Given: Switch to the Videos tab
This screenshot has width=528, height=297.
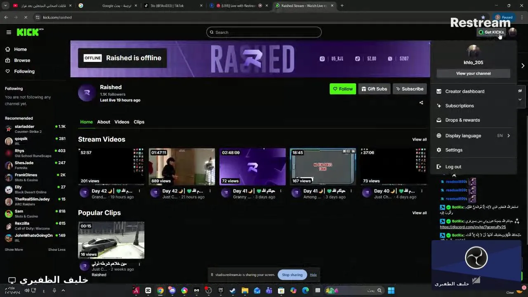Looking at the screenshot, I should point(122,122).
